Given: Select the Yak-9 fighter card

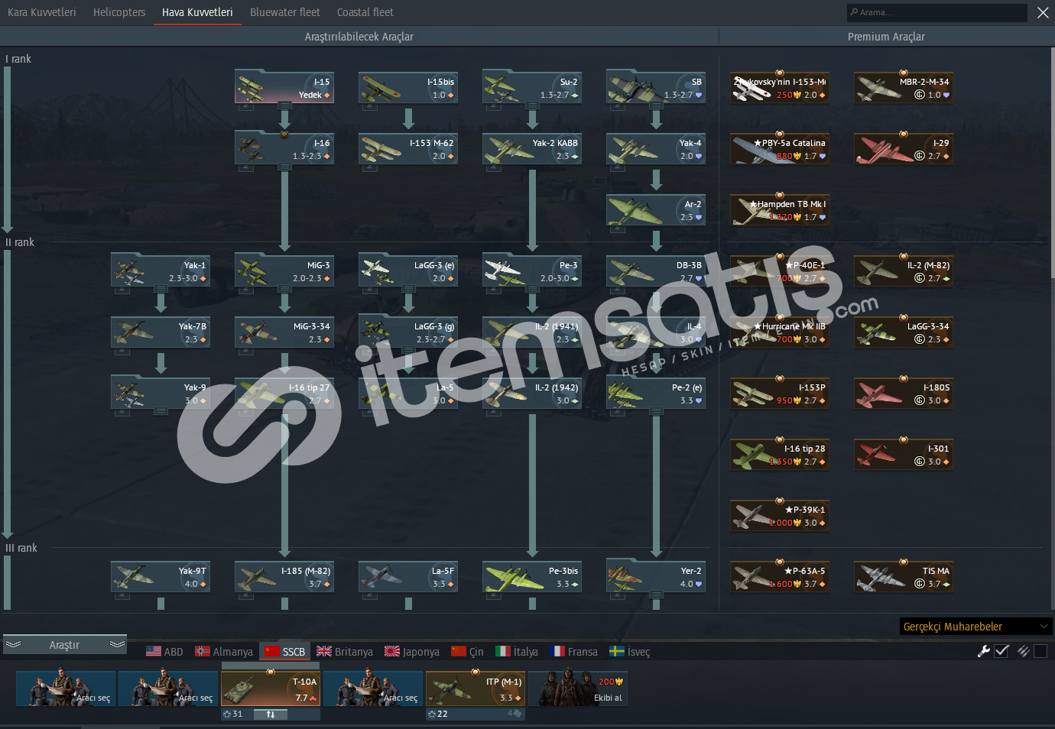Looking at the screenshot, I should point(161,394).
